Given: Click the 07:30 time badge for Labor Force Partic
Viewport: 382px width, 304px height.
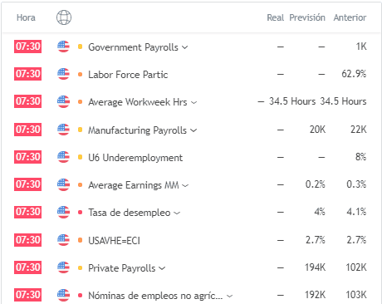Looking at the screenshot, I should [x=27, y=74].
